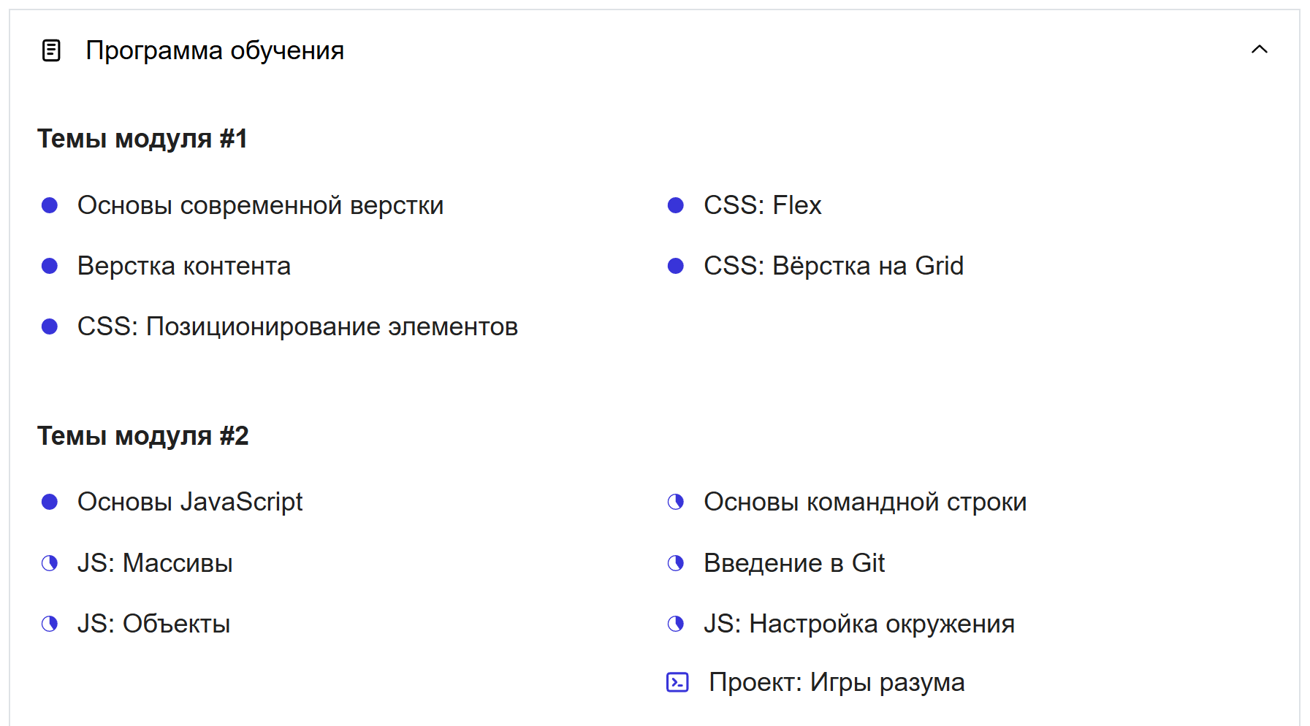Collapse the Программа обучения section chevron

[x=1259, y=50]
